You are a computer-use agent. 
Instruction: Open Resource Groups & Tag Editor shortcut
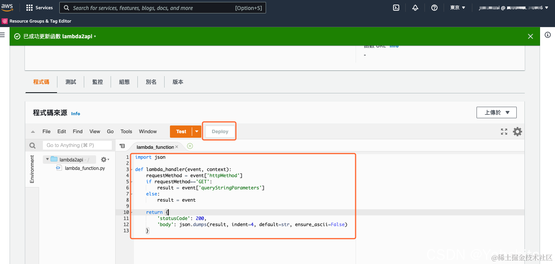tap(37, 21)
